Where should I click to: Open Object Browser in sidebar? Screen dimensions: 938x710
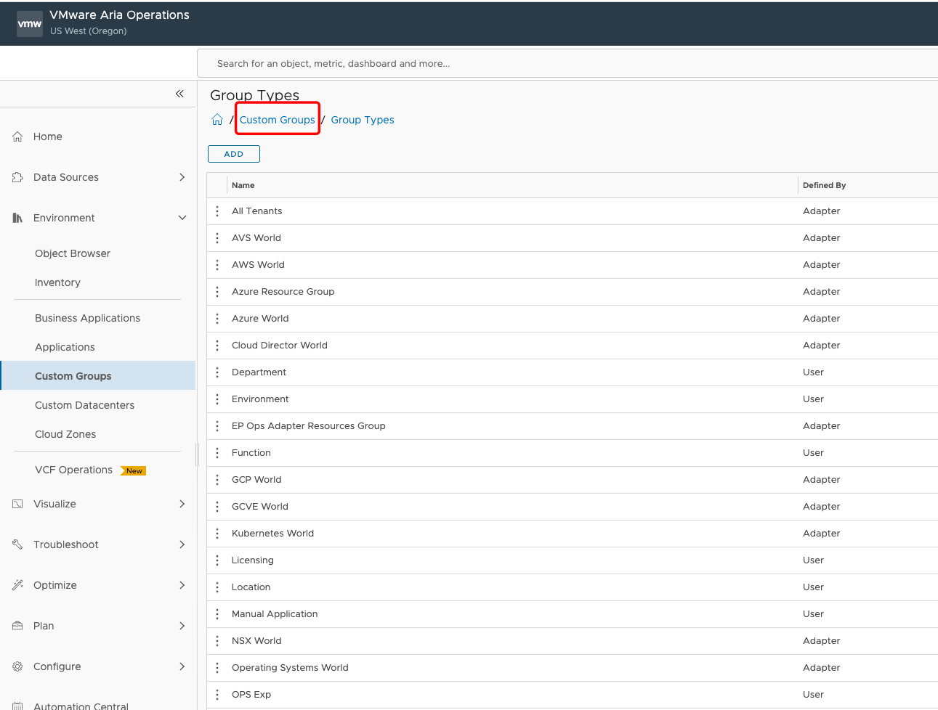pyautogui.click(x=73, y=253)
